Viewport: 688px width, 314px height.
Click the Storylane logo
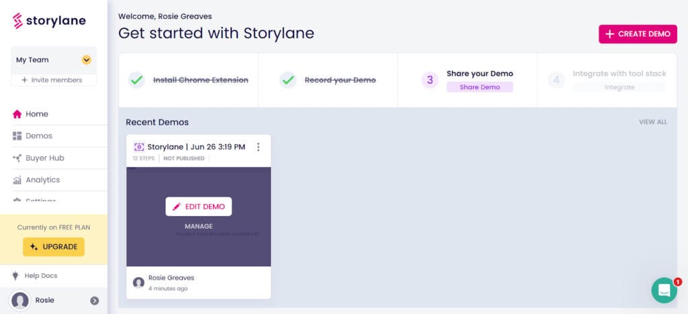pos(49,21)
